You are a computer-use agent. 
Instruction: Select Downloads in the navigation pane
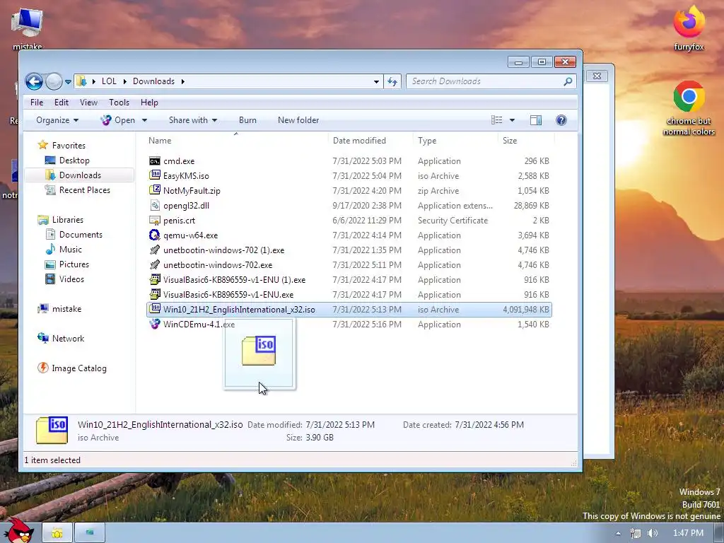coord(80,175)
